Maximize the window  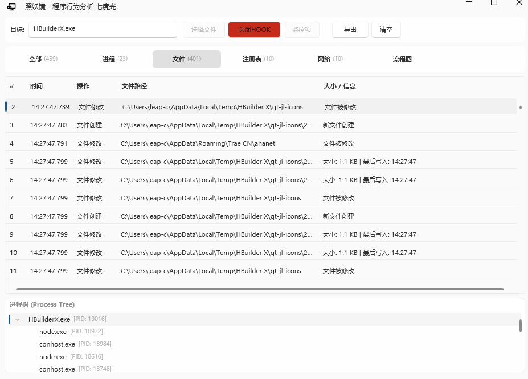point(494,2)
